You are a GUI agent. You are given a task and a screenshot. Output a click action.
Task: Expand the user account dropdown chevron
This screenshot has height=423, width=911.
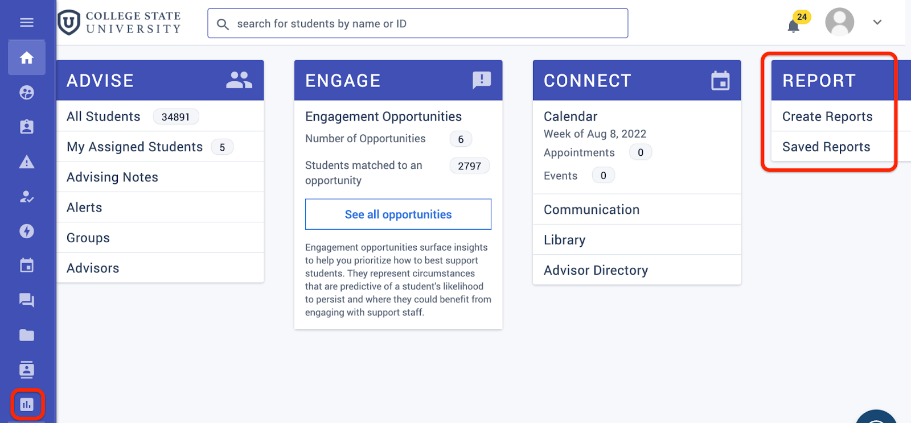(x=877, y=23)
